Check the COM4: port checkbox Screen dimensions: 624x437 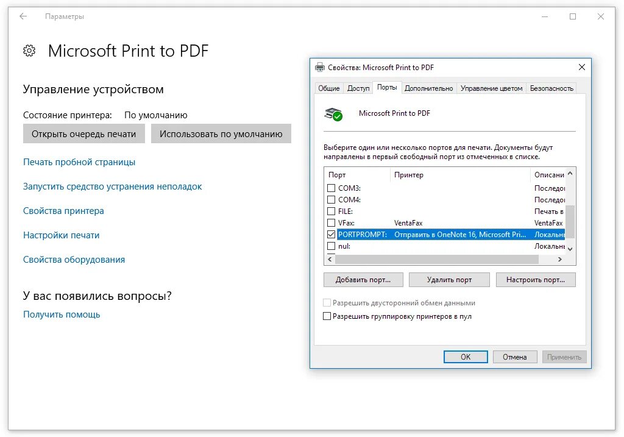tap(331, 199)
